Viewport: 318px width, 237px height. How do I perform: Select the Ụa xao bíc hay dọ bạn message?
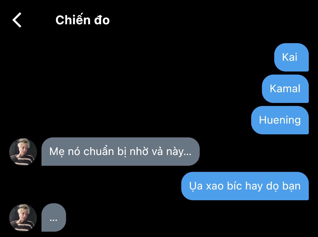pyautogui.click(x=245, y=186)
